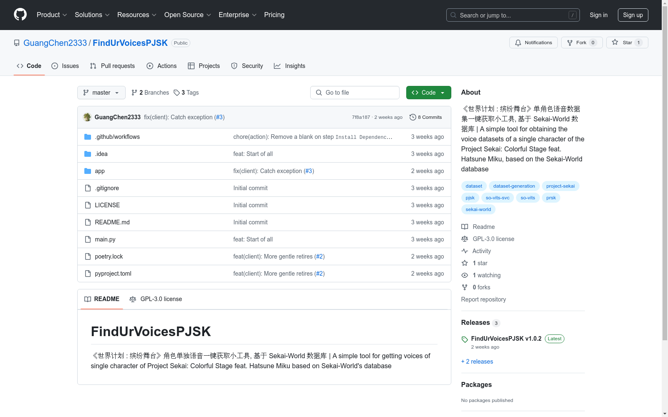Click the .idea folder icon
Image resolution: width=668 pixels, height=417 pixels.
(x=88, y=154)
